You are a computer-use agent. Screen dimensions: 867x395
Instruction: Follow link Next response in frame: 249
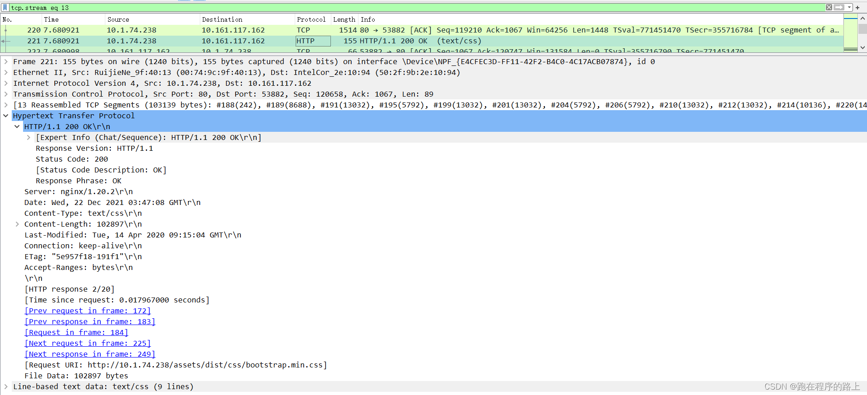coord(90,354)
